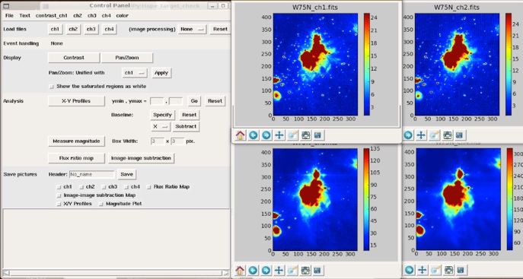The height and width of the screenshot is (279, 523).
Task: Select Pan tool in W75N_ch1 plot toolbar
Action: 279,135
